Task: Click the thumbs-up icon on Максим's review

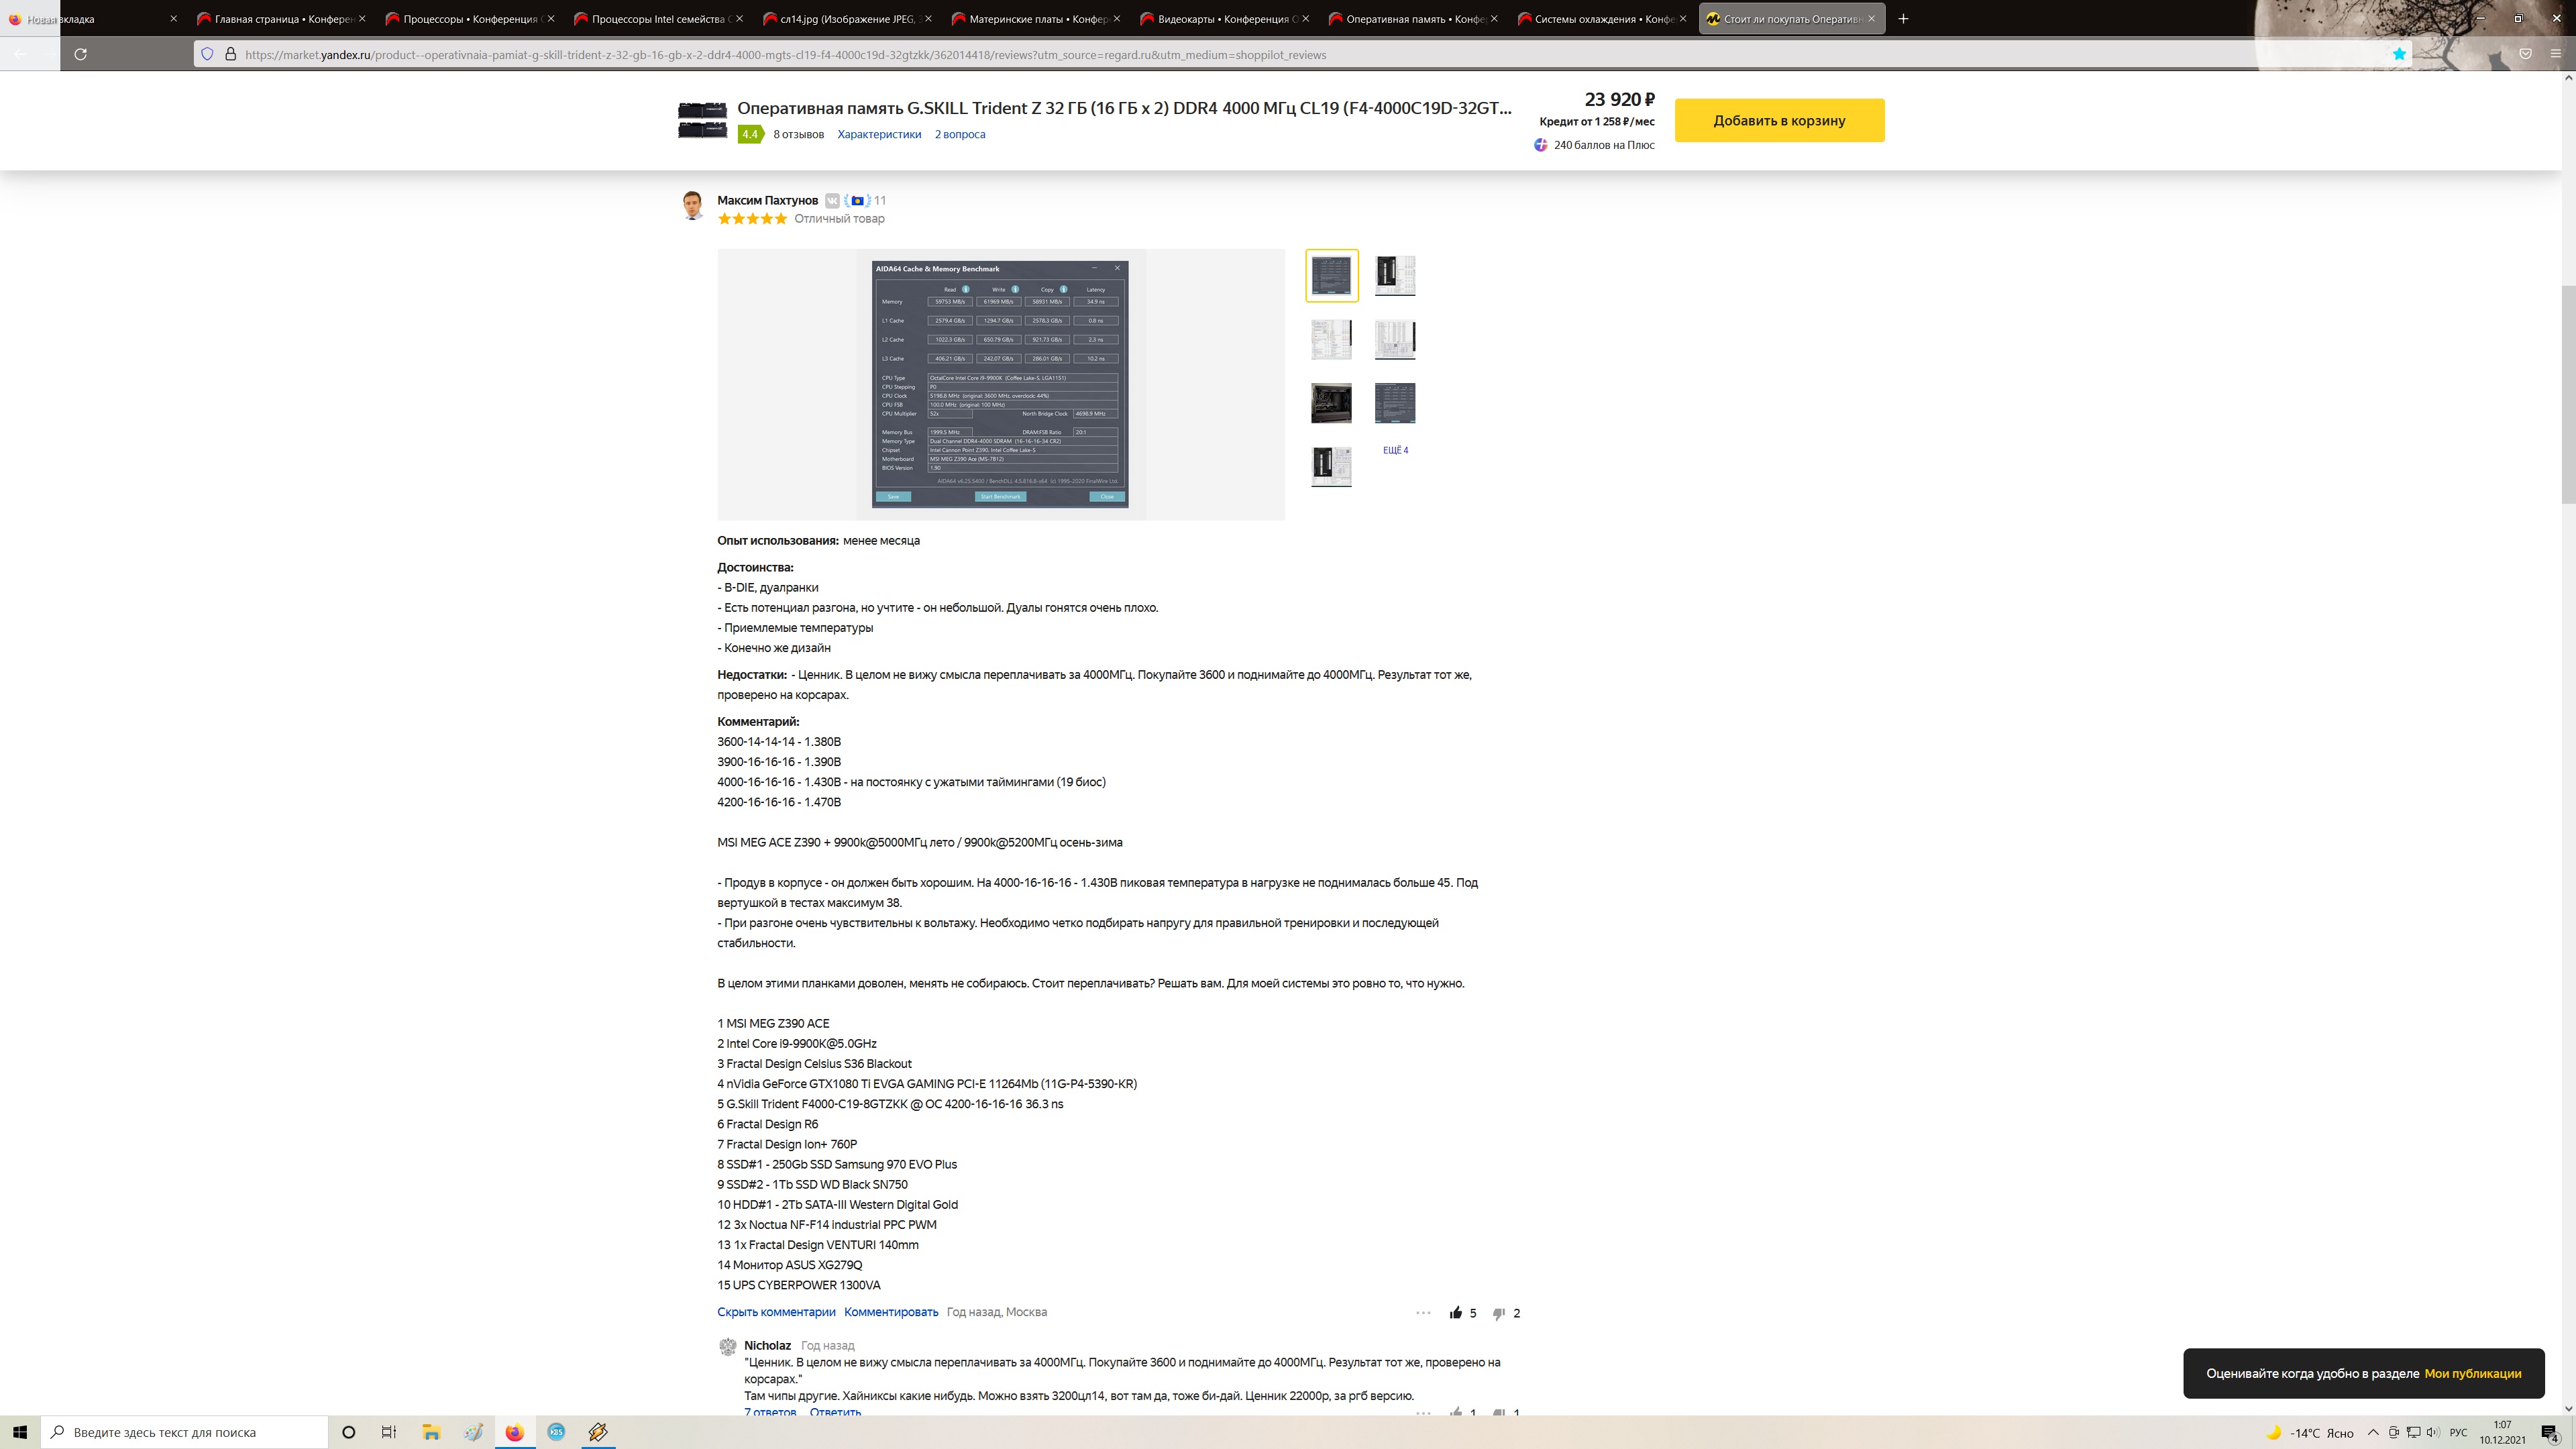Action: 1456,1313
